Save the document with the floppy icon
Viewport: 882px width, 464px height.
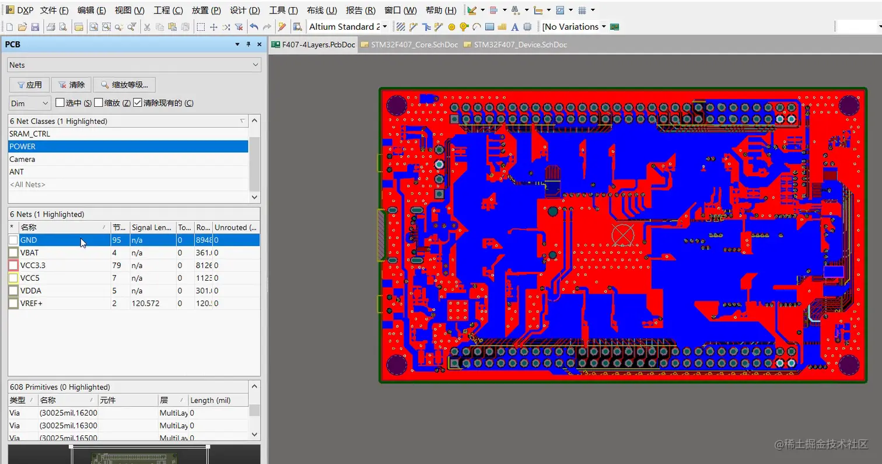[35, 27]
